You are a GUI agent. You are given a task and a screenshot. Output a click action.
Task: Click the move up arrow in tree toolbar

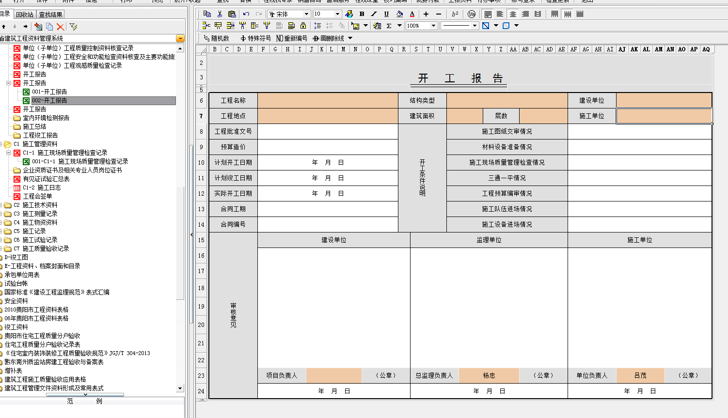(x=4, y=27)
